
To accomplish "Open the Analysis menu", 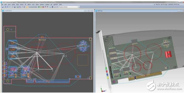I will (42, 5).
